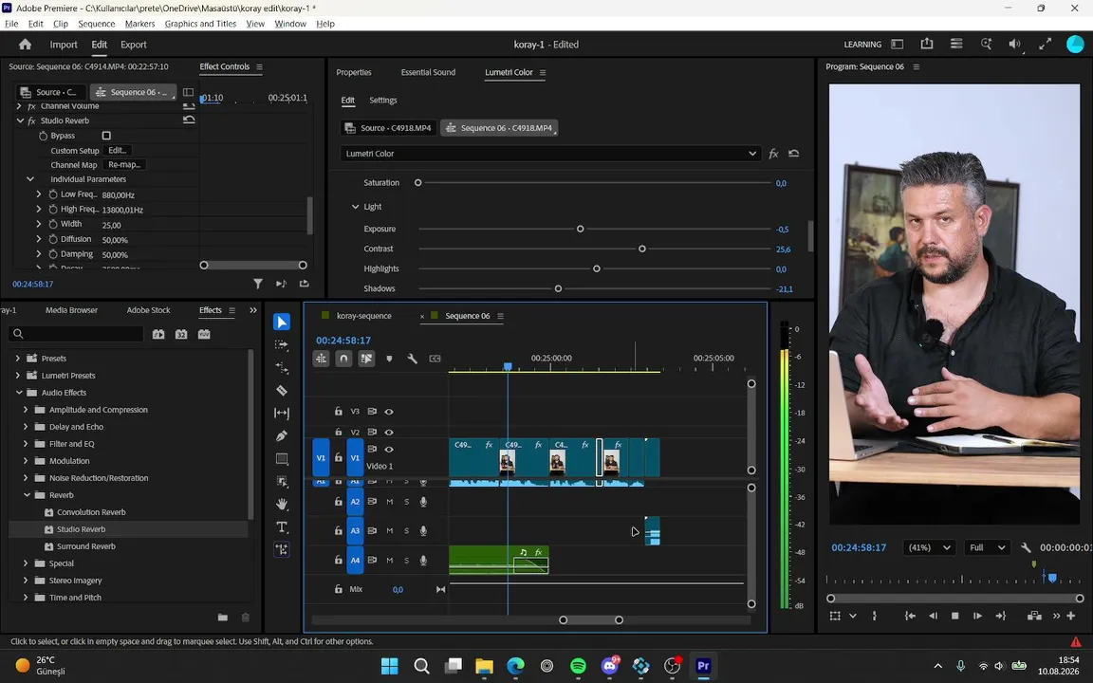Click the filter properties funnel icon

click(x=258, y=284)
